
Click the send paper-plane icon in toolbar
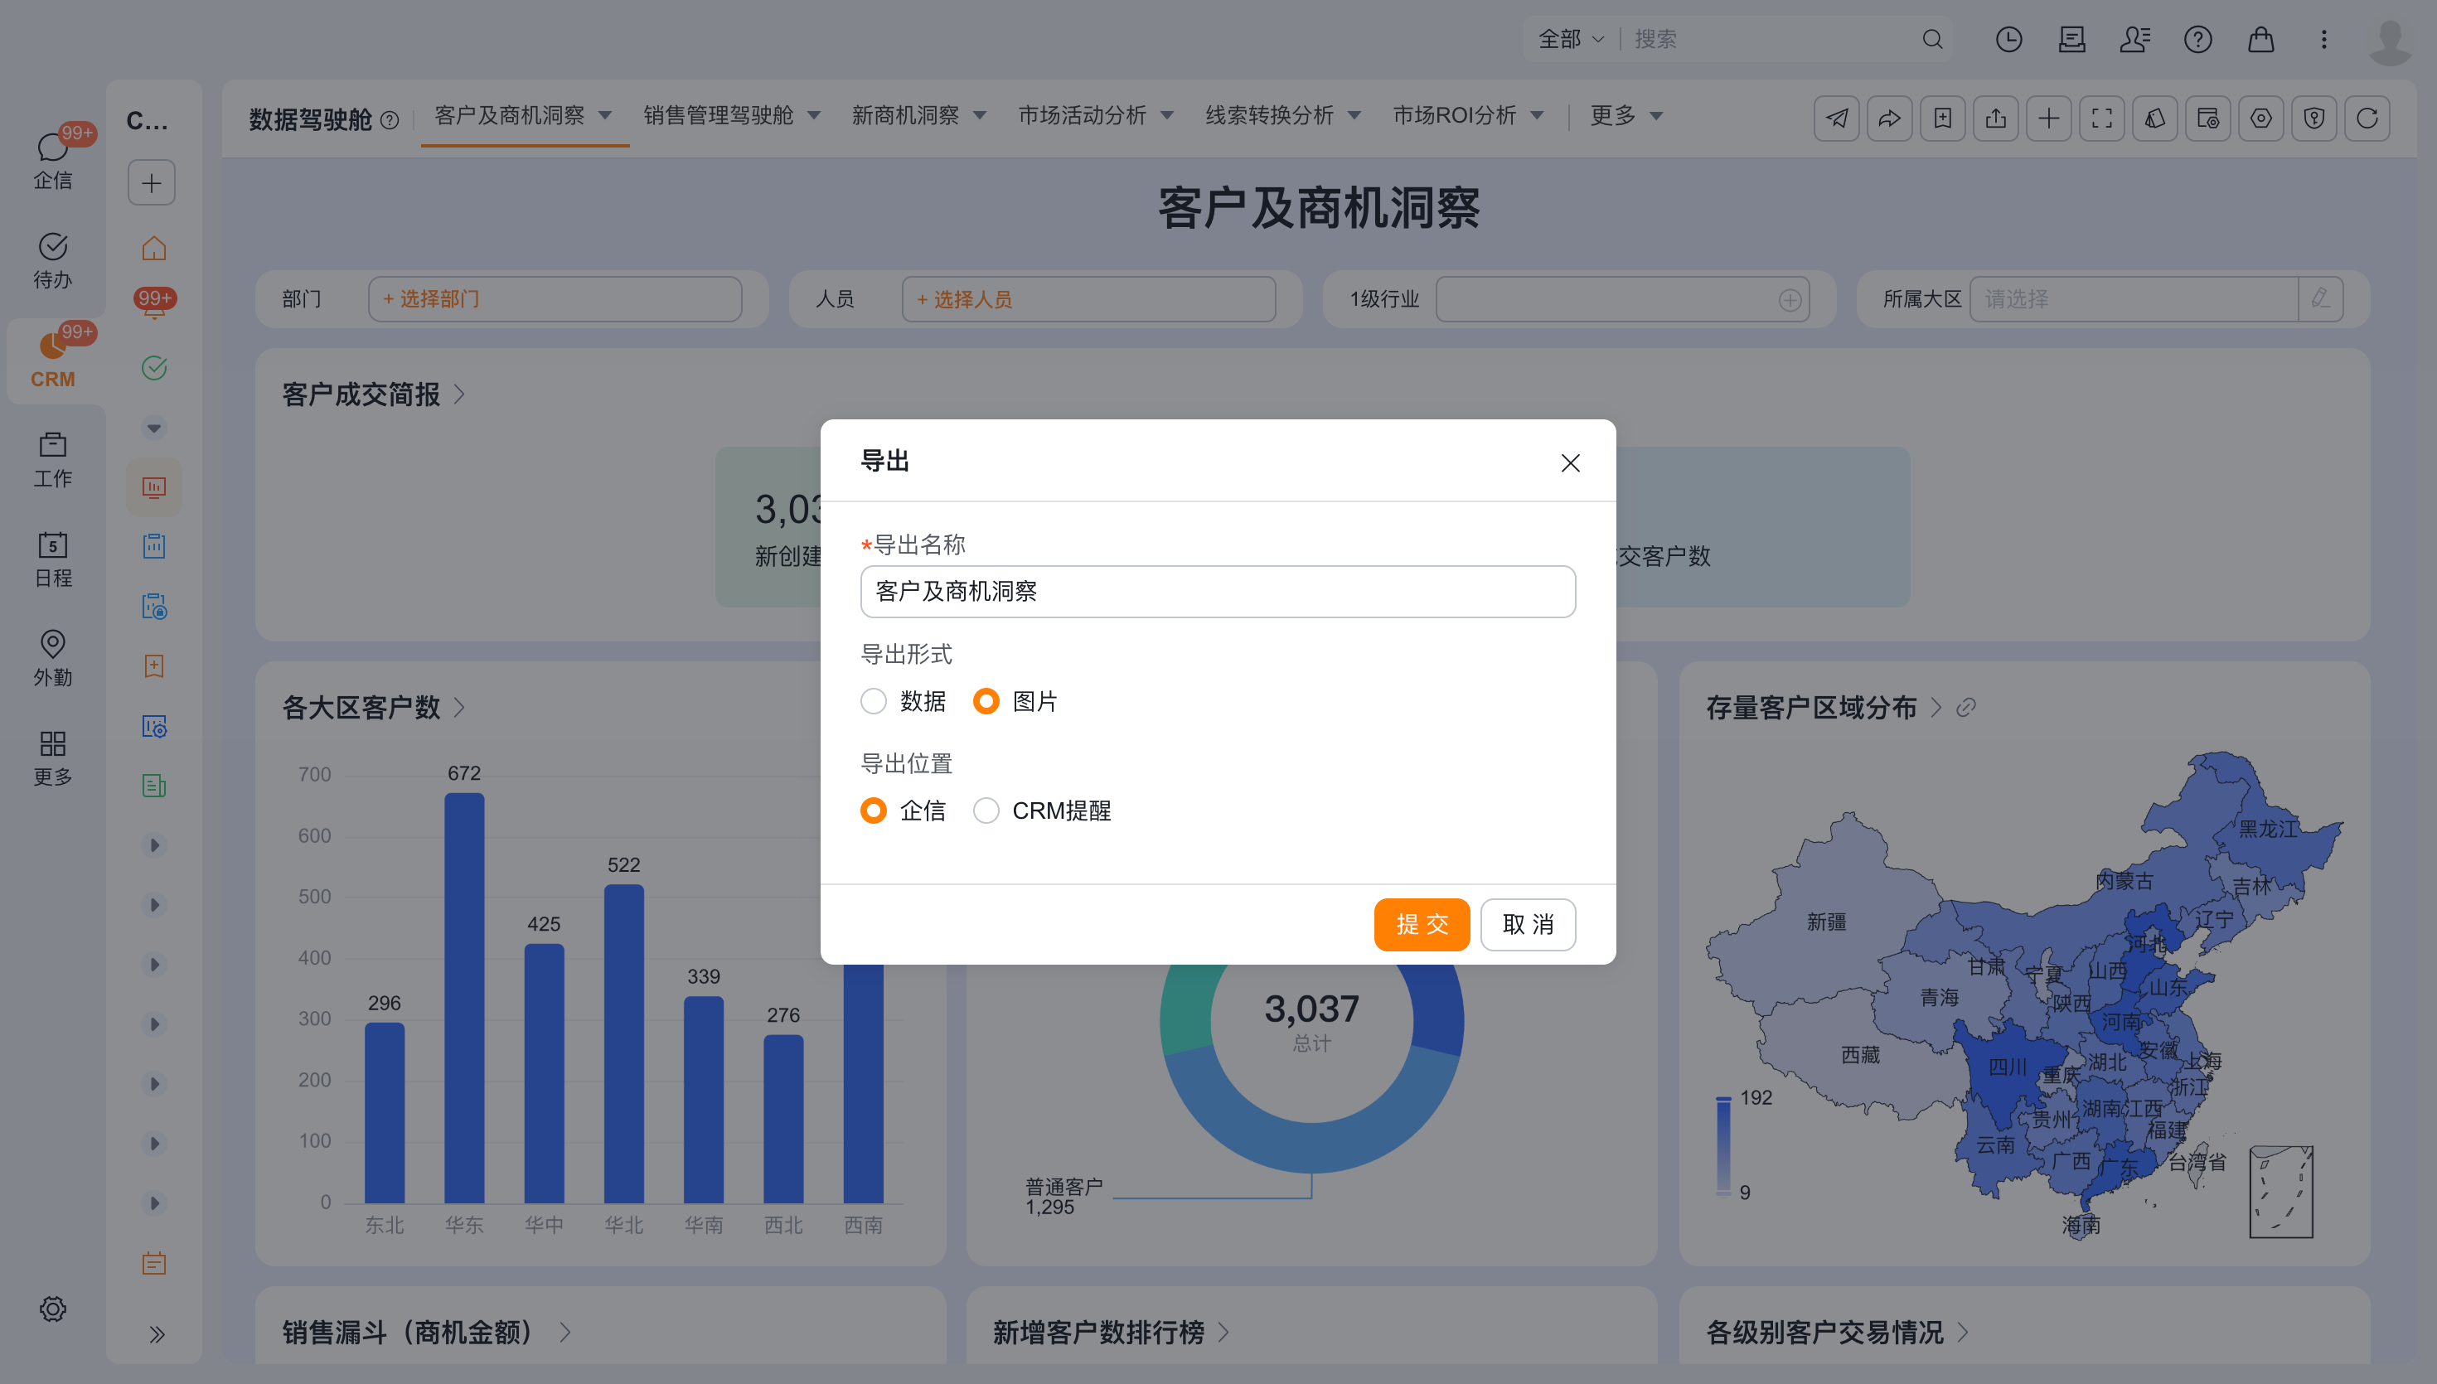click(x=1836, y=118)
